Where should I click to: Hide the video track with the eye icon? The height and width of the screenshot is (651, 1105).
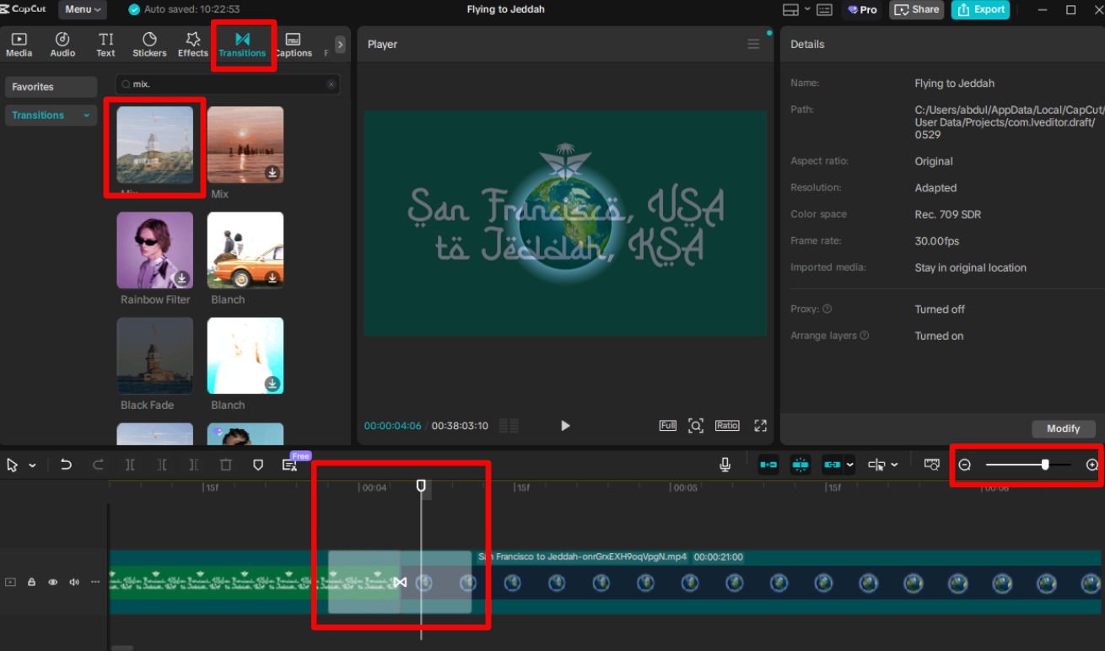pyautogui.click(x=52, y=582)
